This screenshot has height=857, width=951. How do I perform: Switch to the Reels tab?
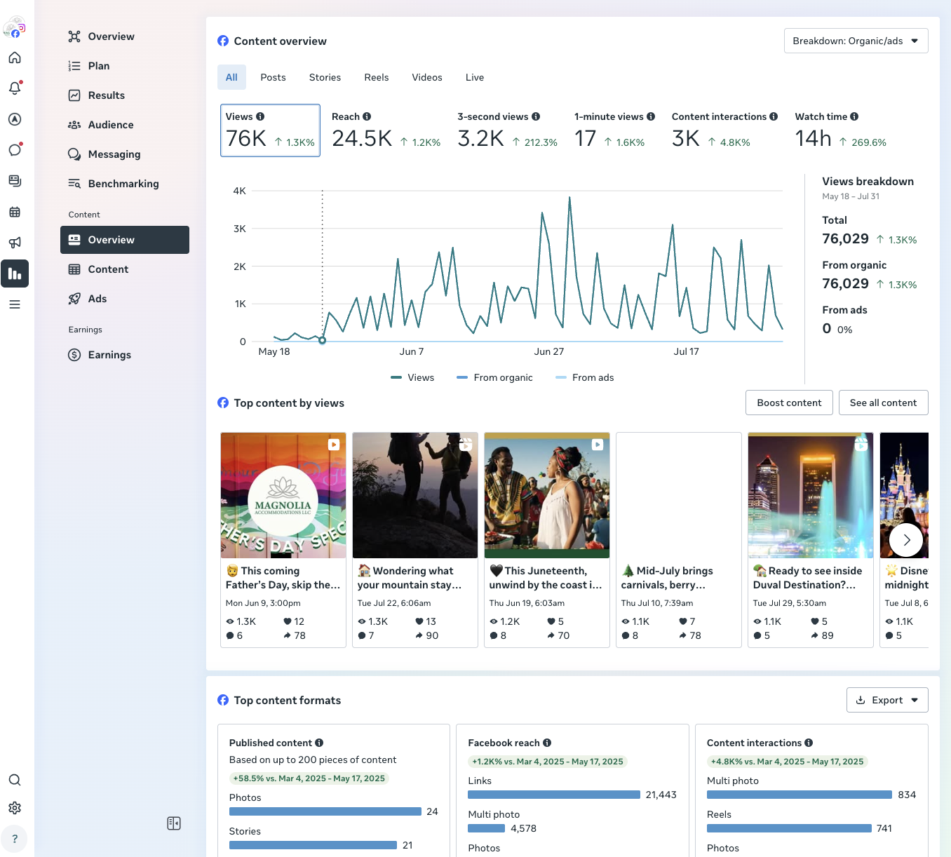point(377,77)
